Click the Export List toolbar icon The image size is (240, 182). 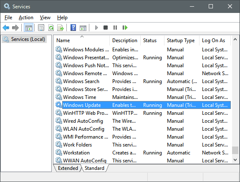click(x=61, y=28)
